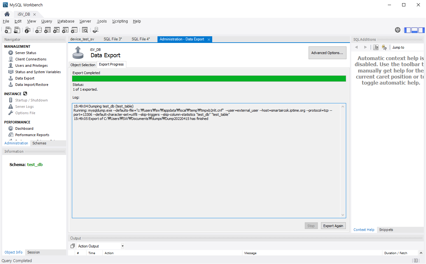Create a new schema toolbar icon

38,30
